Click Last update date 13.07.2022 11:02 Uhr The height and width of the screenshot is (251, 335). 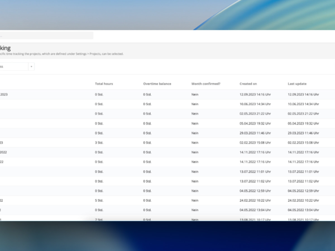303,181
